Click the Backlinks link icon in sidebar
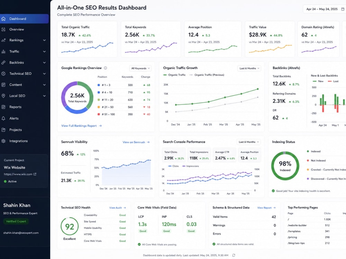346x259 pixels. [x=3, y=63]
